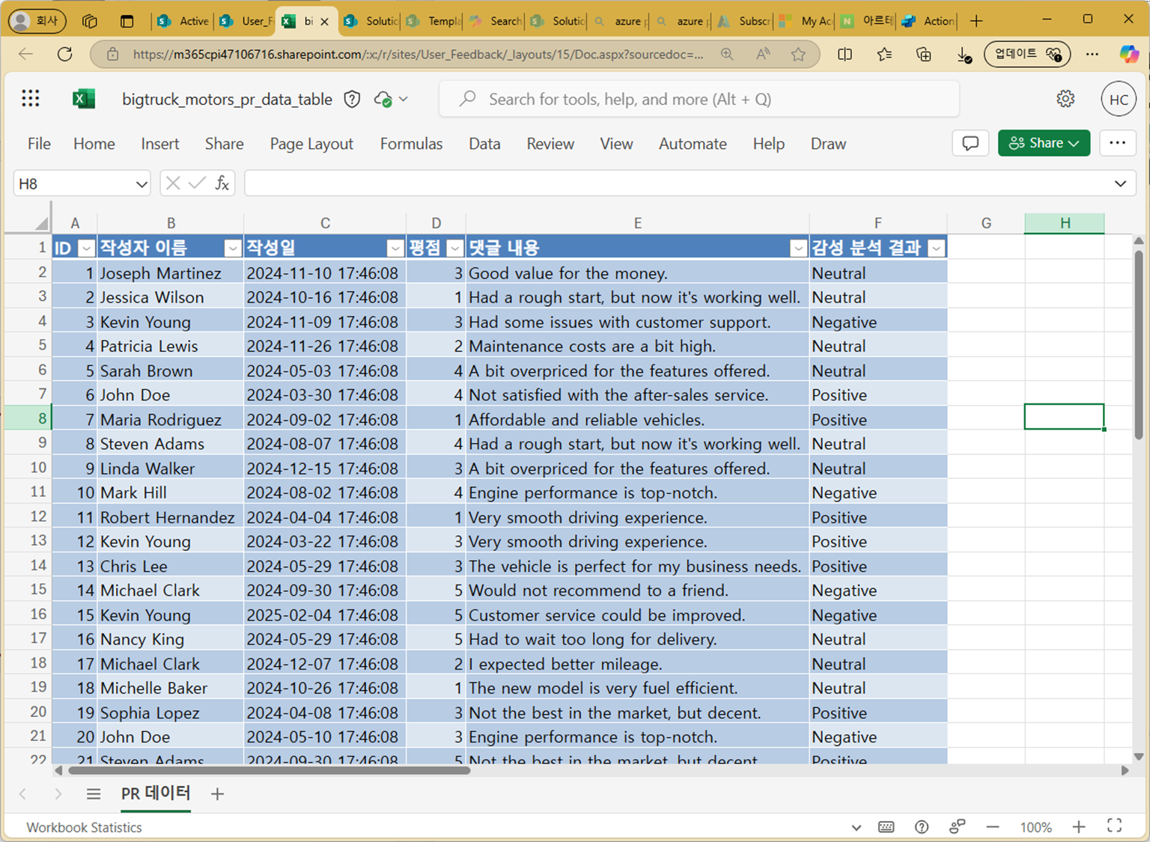Open the Draw ribbon tab
The width and height of the screenshot is (1150, 842).
828,144
